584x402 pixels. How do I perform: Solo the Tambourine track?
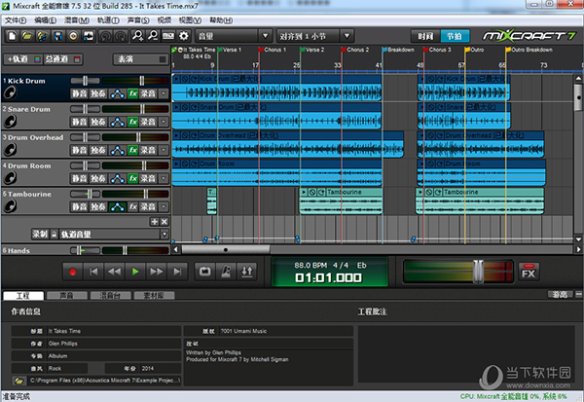(98, 206)
